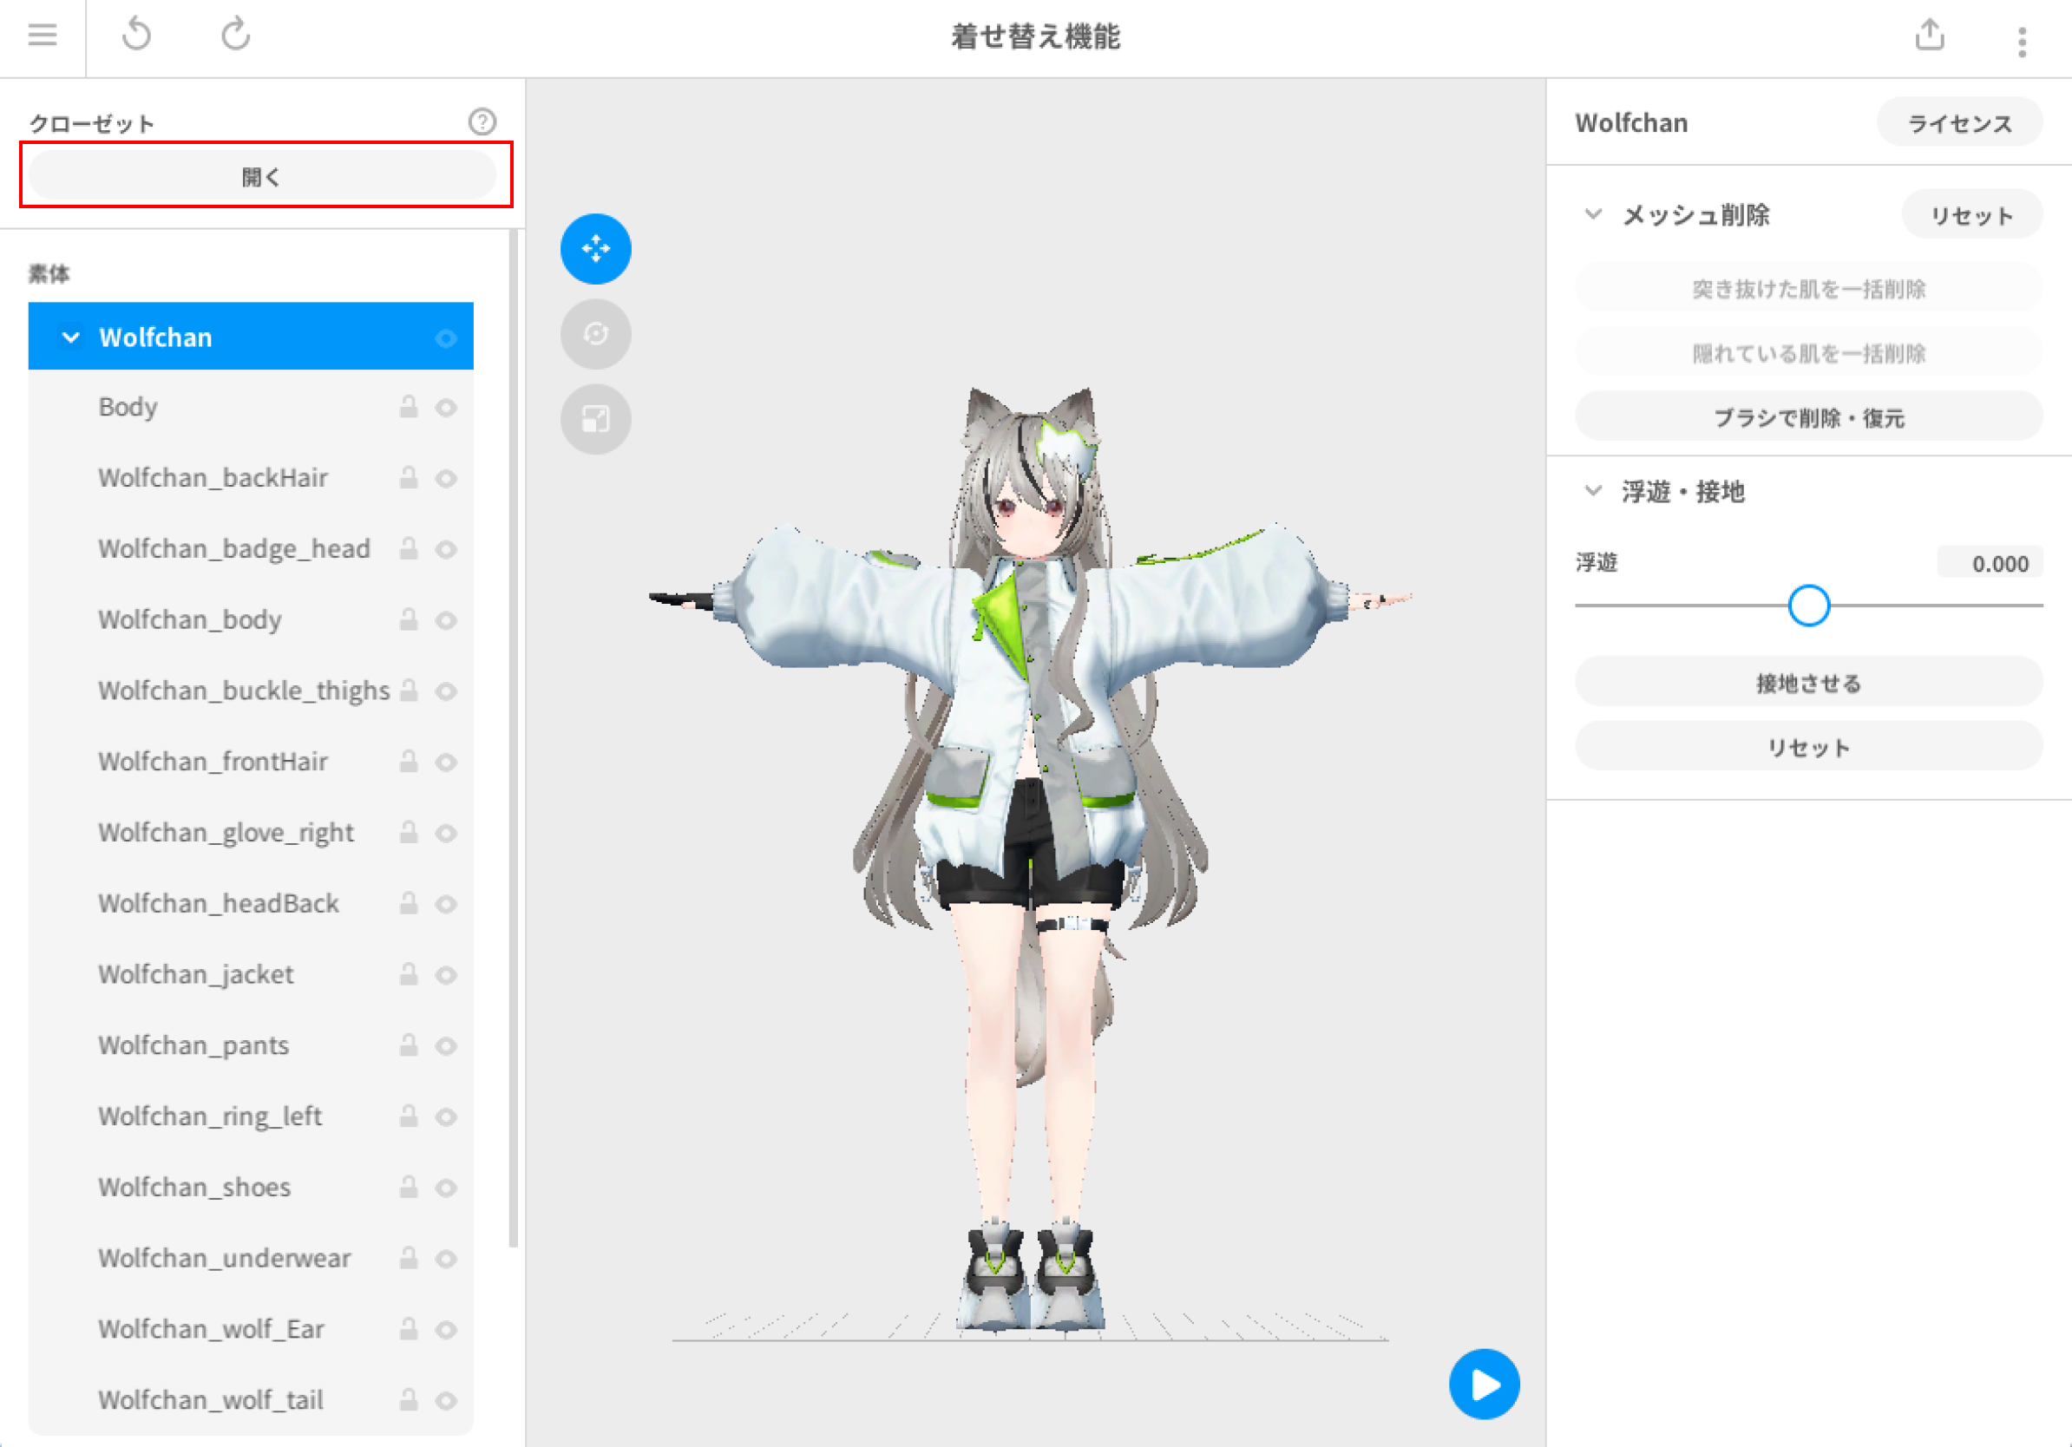2072x1447 pixels.
Task: Select the rotate view tool
Action: click(x=595, y=334)
